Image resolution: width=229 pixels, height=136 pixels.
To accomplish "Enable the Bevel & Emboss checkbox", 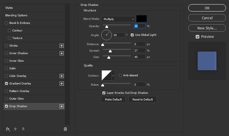I will [x=6, y=23].
